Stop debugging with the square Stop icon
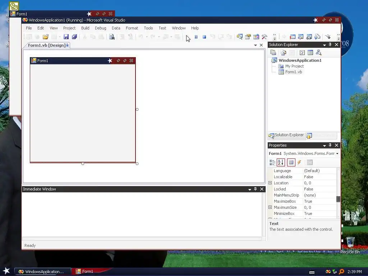The image size is (368, 276). [x=204, y=37]
